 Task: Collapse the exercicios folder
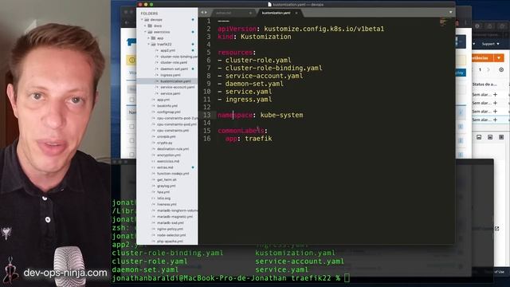pos(145,32)
